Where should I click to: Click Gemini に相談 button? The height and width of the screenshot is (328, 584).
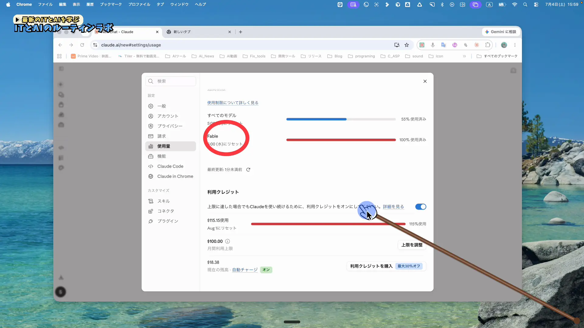(x=500, y=32)
